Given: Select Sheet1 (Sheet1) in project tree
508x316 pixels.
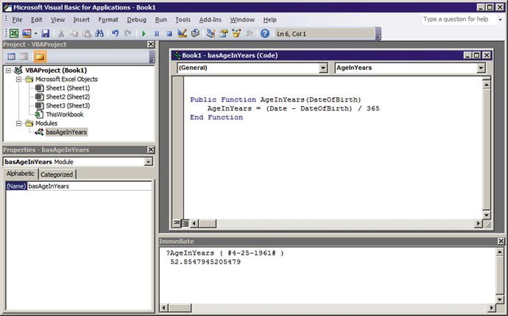Looking at the screenshot, I should click(68, 88).
